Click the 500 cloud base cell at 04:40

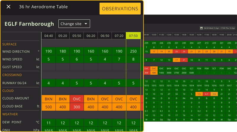point(49,107)
